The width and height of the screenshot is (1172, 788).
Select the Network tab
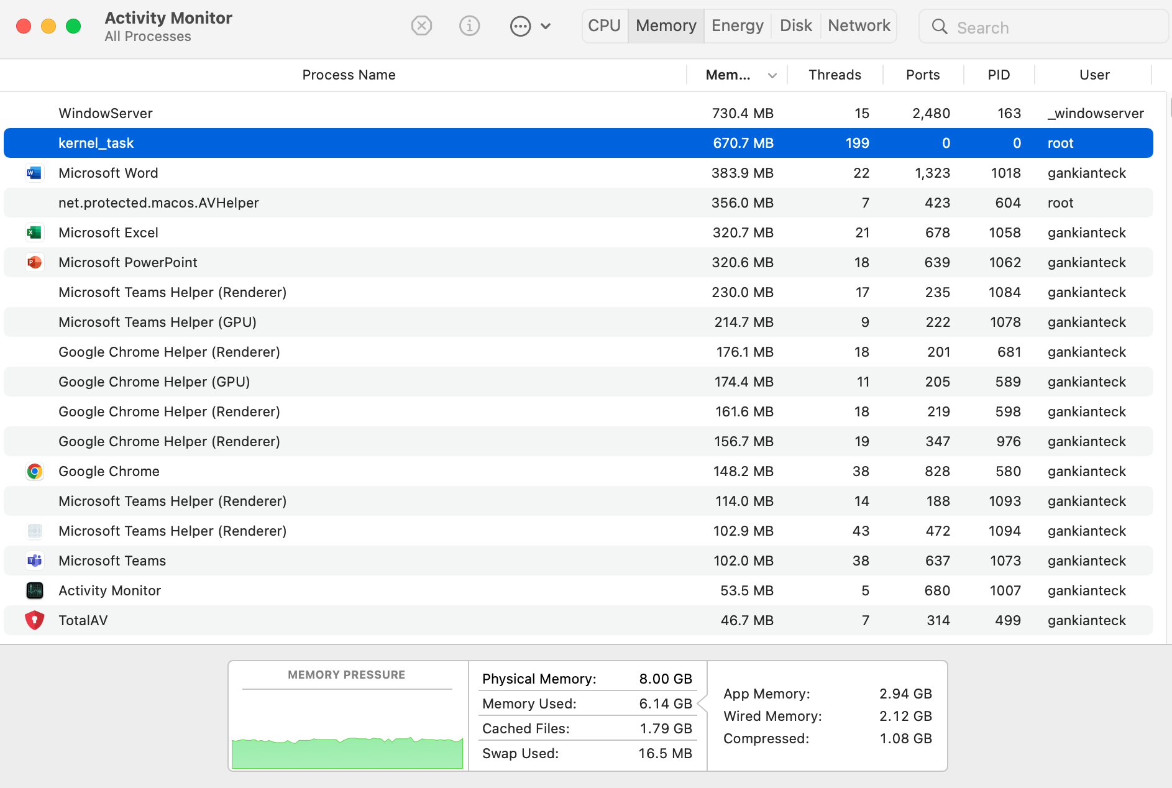(859, 26)
